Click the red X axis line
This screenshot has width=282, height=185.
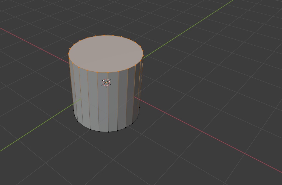(202, 132)
